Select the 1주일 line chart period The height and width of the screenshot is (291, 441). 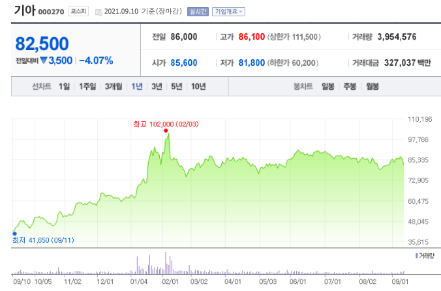tap(87, 87)
